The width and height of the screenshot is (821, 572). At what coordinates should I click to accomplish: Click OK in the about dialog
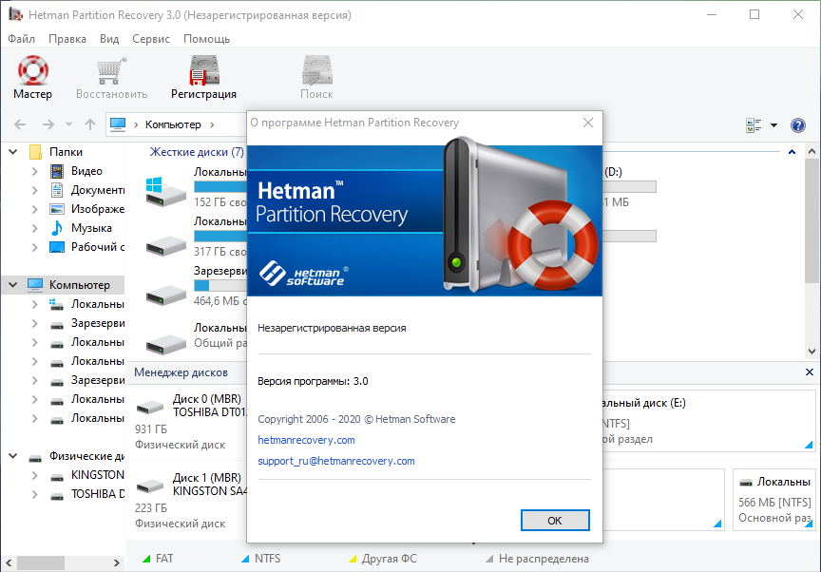(555, 520)
